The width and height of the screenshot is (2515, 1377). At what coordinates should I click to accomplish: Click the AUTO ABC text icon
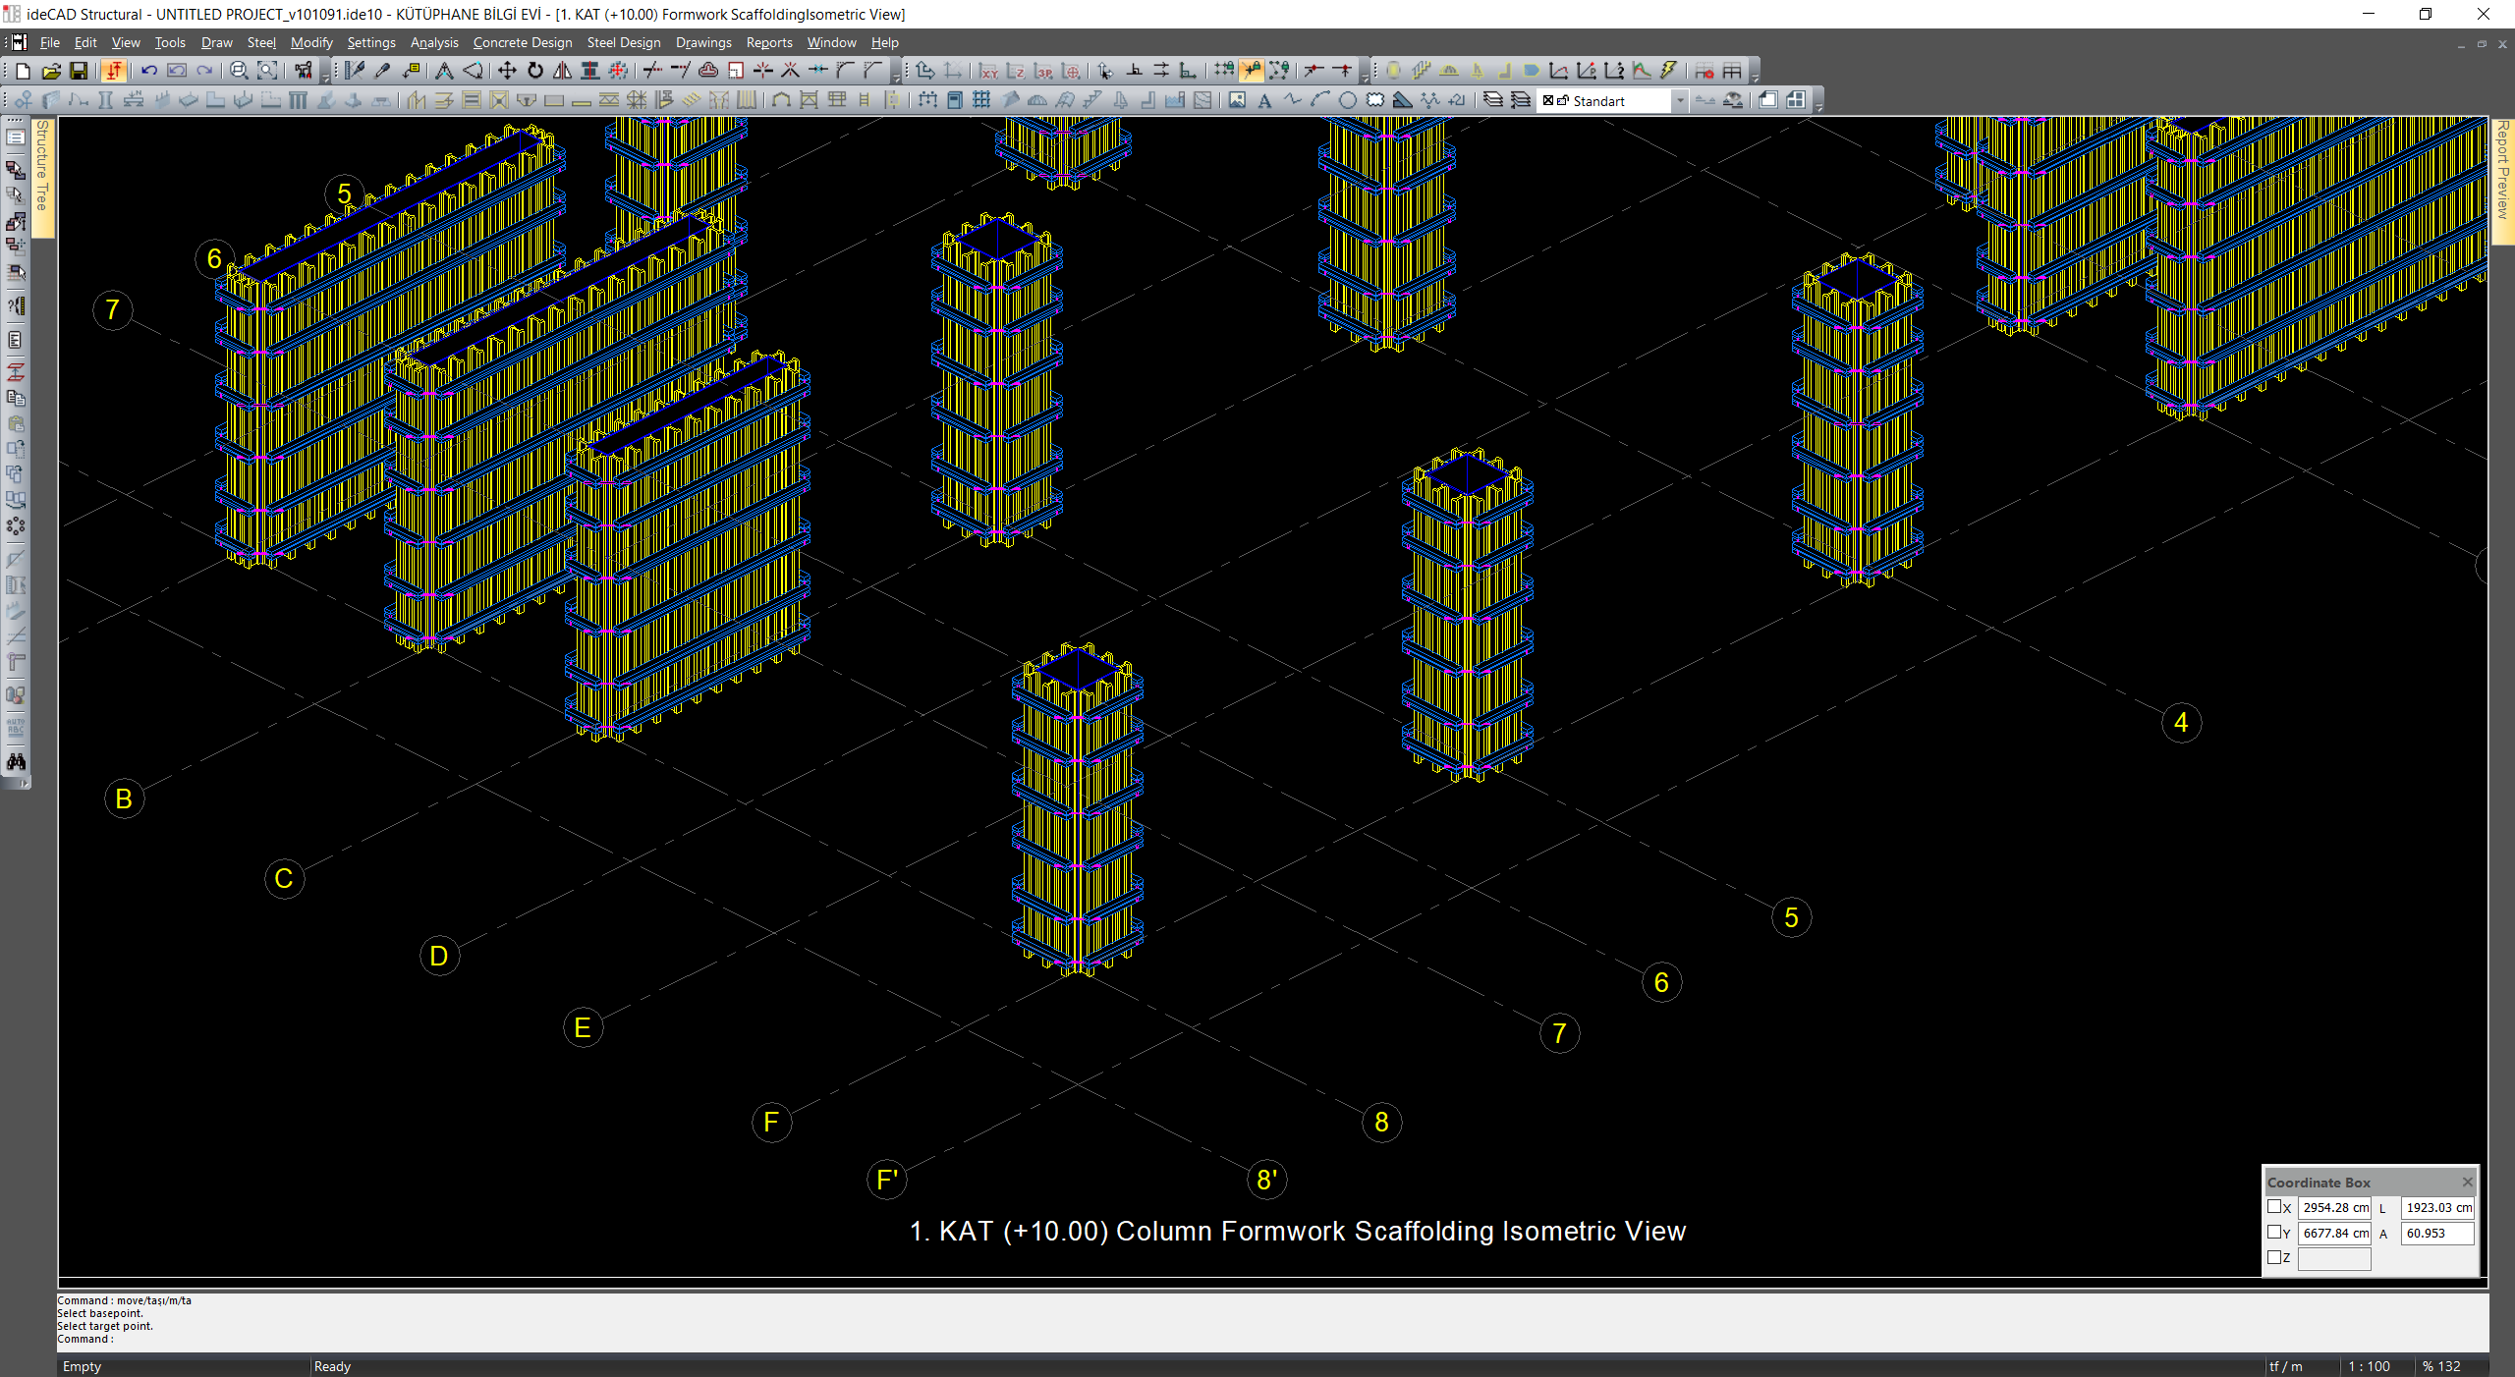click(16, 728)
